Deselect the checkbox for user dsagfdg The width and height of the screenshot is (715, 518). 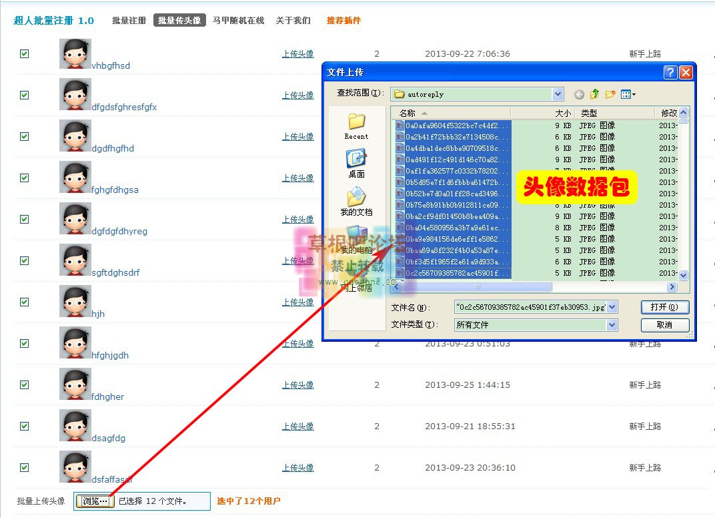coord(25,427)
